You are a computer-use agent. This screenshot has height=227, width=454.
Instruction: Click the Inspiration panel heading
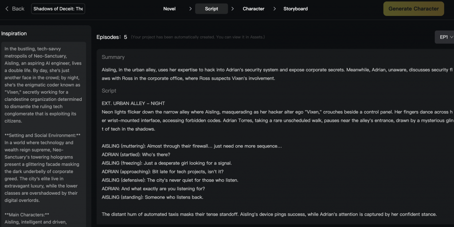click(14, 34)
